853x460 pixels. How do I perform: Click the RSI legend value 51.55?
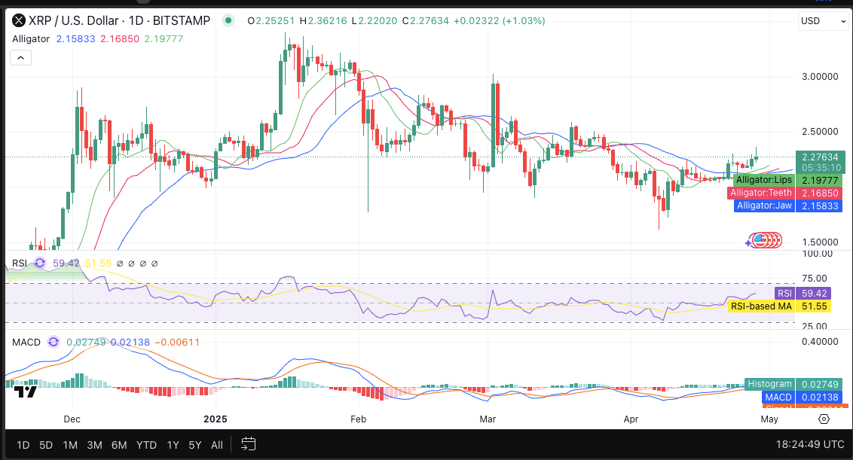[98, 264]
